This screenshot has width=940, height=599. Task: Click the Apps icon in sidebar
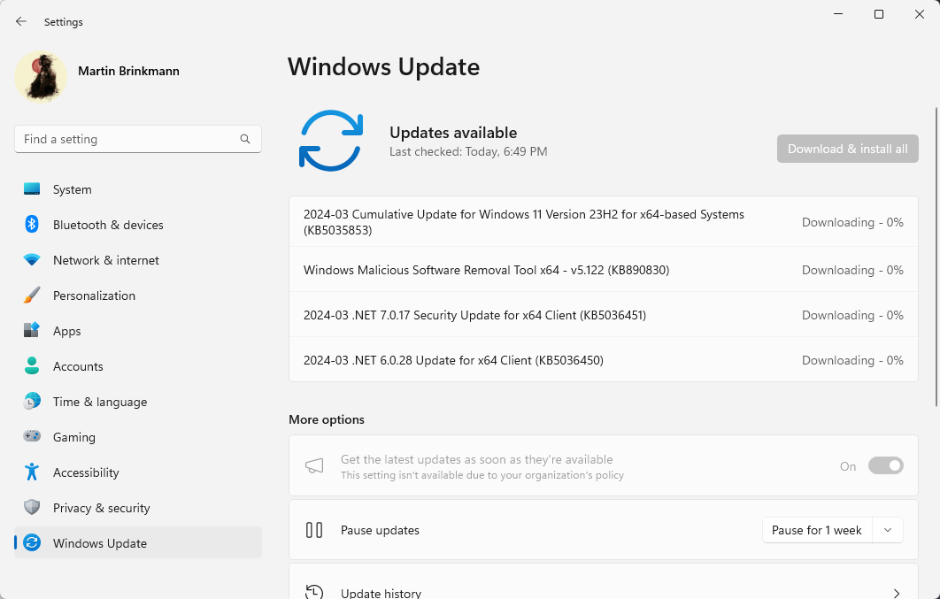pyautogui.click(x=32, y=331)
